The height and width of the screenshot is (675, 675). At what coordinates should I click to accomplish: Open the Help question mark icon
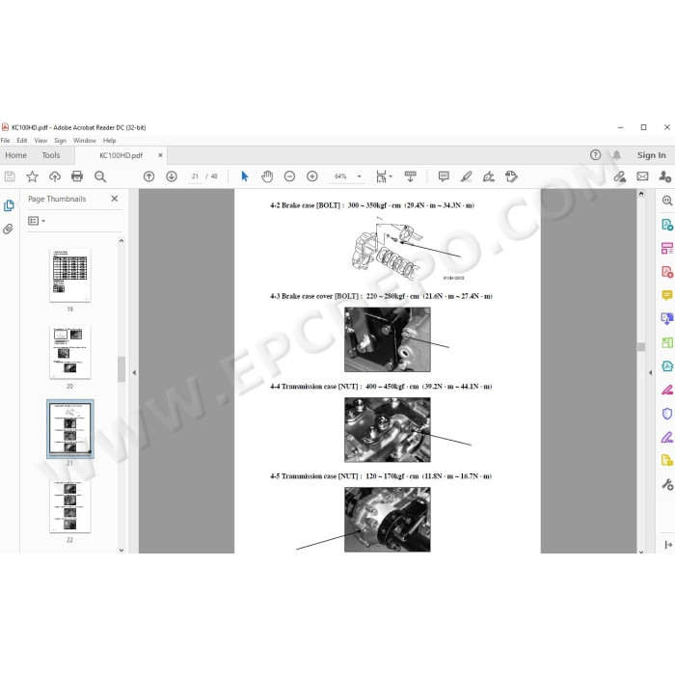tap(595, 155)
